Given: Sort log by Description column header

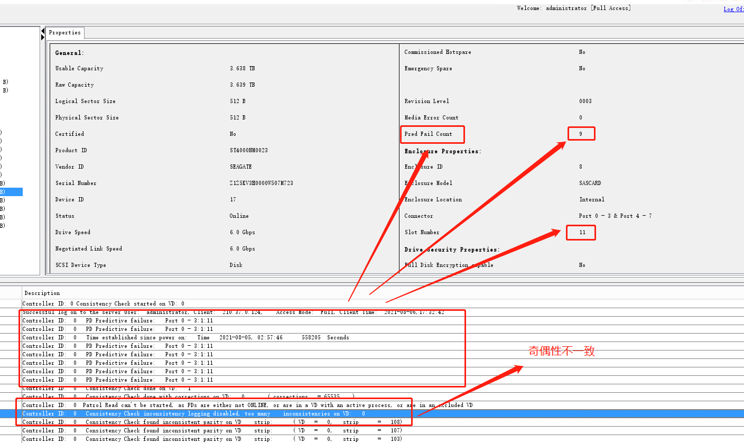Looking at the screenshot, I should pyautogui.click(x=42, y=293).
